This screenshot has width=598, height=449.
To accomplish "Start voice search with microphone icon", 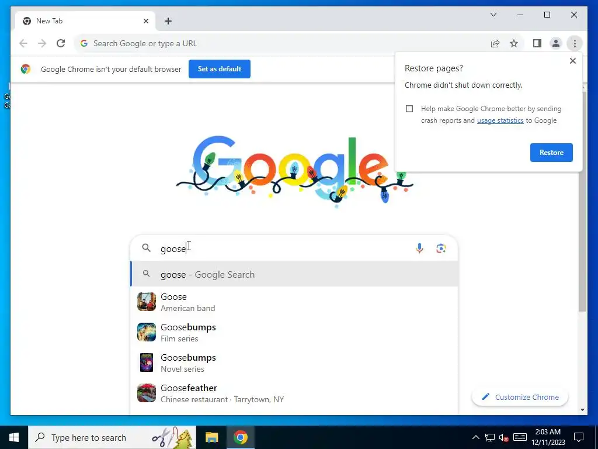I will (419, 248).
